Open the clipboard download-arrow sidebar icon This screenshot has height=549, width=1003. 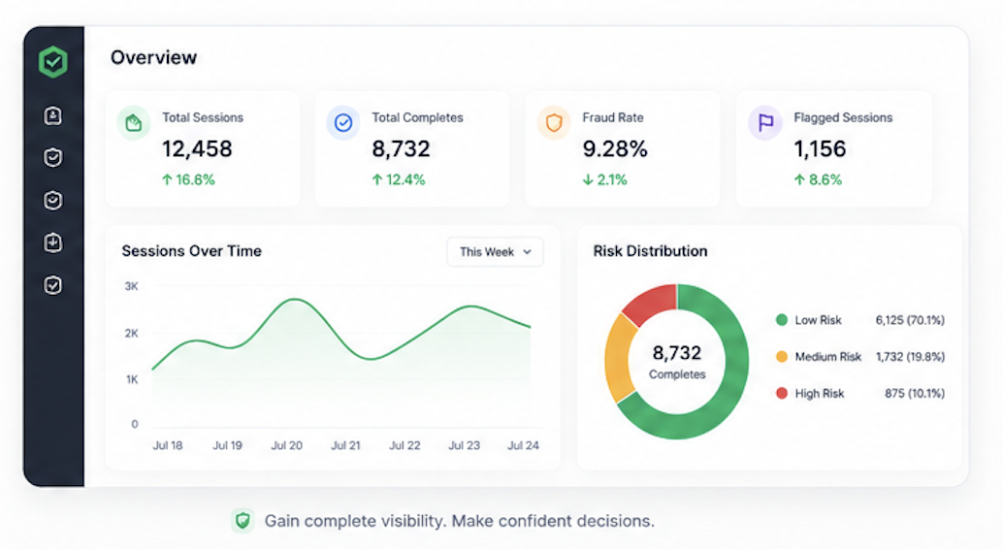click(53, 242)
